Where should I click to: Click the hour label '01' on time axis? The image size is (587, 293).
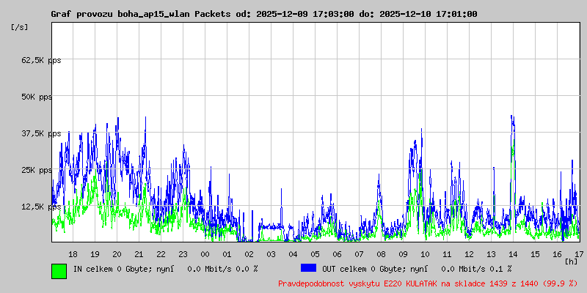(x=227, y=254)
